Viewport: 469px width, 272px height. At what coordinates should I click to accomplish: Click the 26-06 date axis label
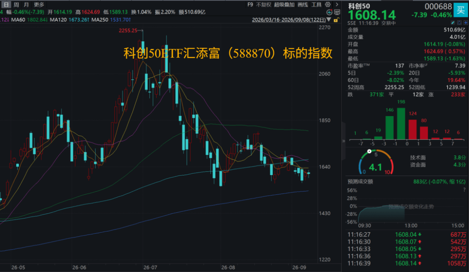(79, 268)
